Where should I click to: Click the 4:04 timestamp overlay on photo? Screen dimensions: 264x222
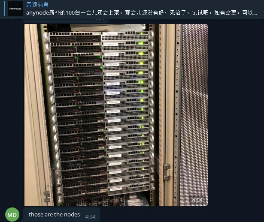(197, 200)
